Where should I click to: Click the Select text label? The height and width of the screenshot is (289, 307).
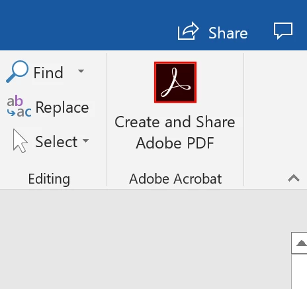tap(56, 142)
